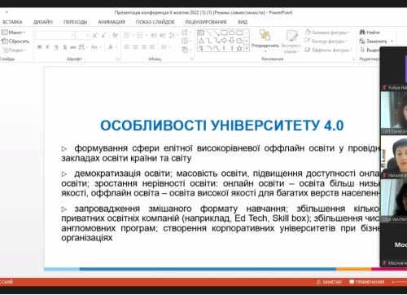Apply a numbered list

click(140, 35)
